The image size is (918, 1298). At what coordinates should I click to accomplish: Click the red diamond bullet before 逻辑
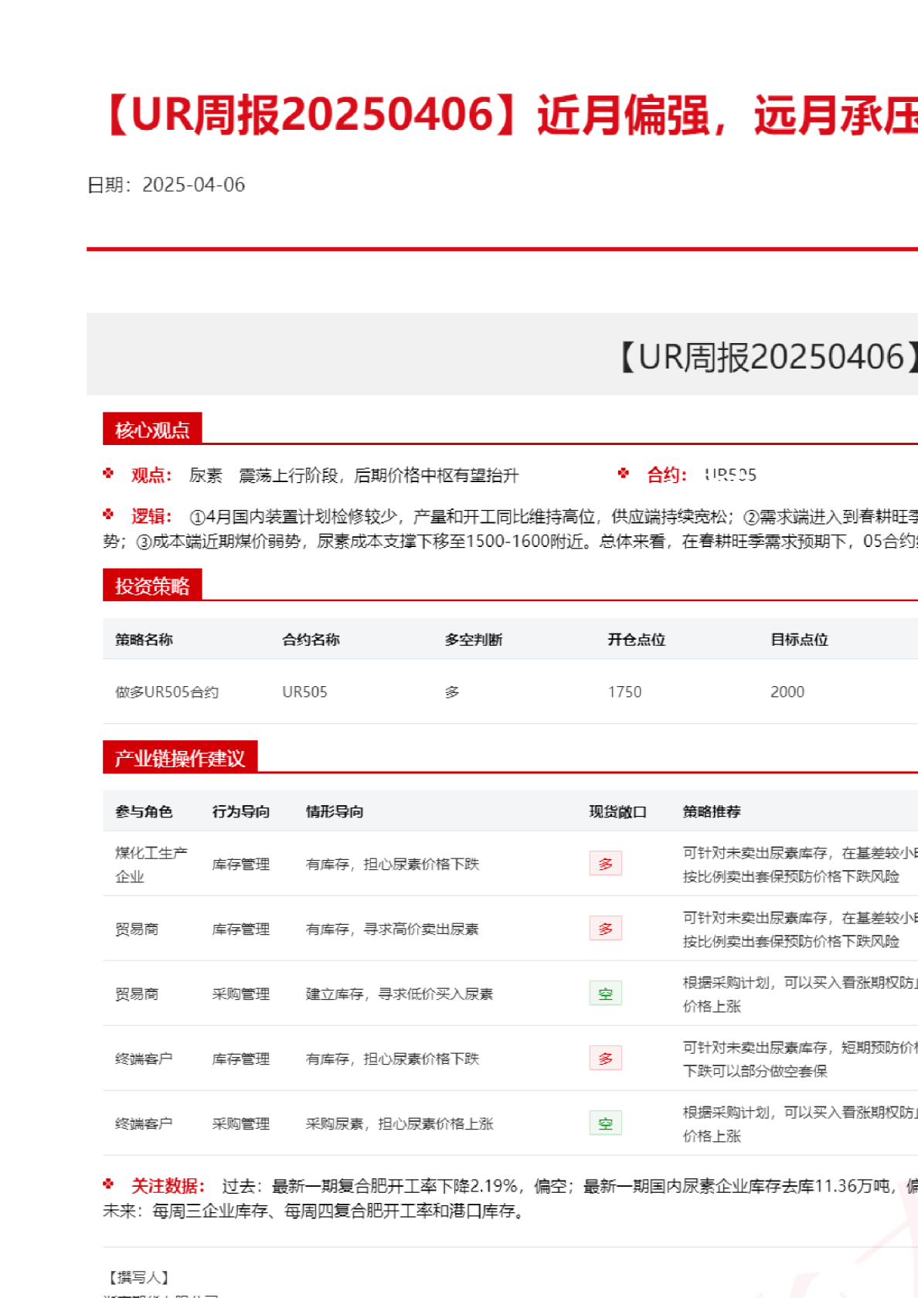coord(108,515)
